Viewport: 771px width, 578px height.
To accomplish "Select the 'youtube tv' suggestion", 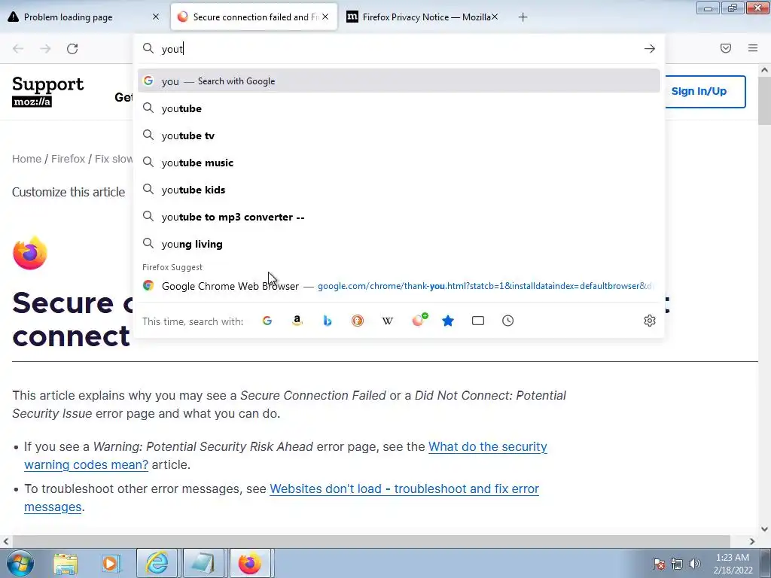I will pos(399,135).
